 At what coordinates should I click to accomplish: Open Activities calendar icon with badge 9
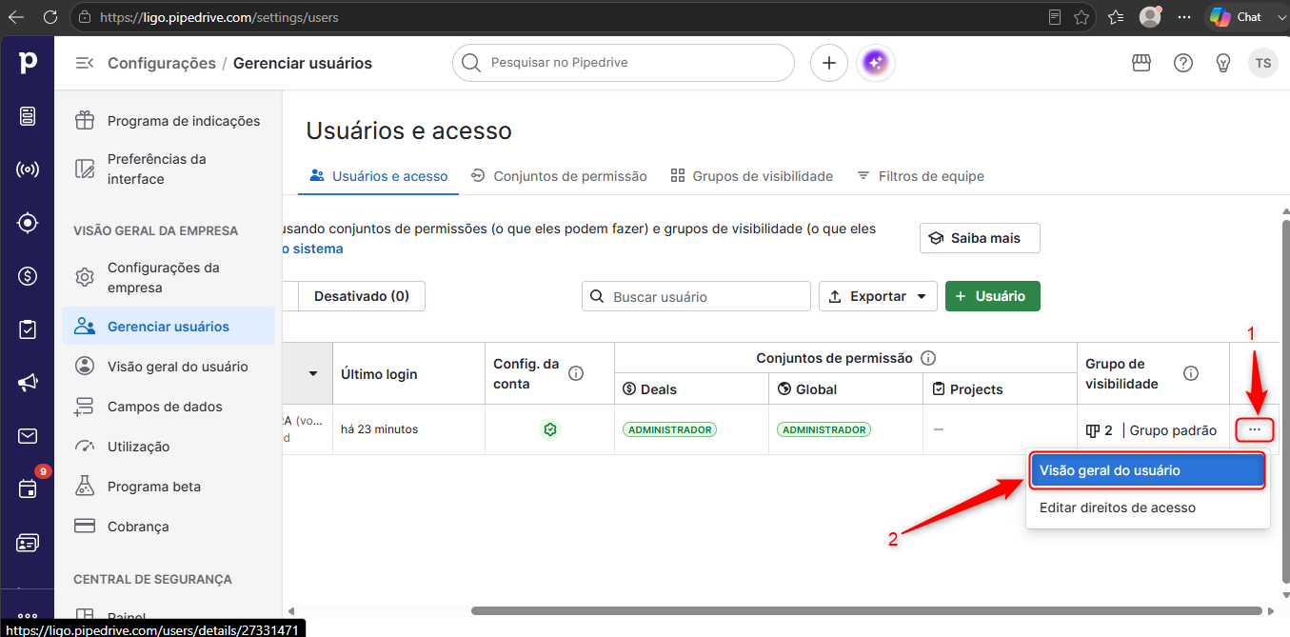28,488
